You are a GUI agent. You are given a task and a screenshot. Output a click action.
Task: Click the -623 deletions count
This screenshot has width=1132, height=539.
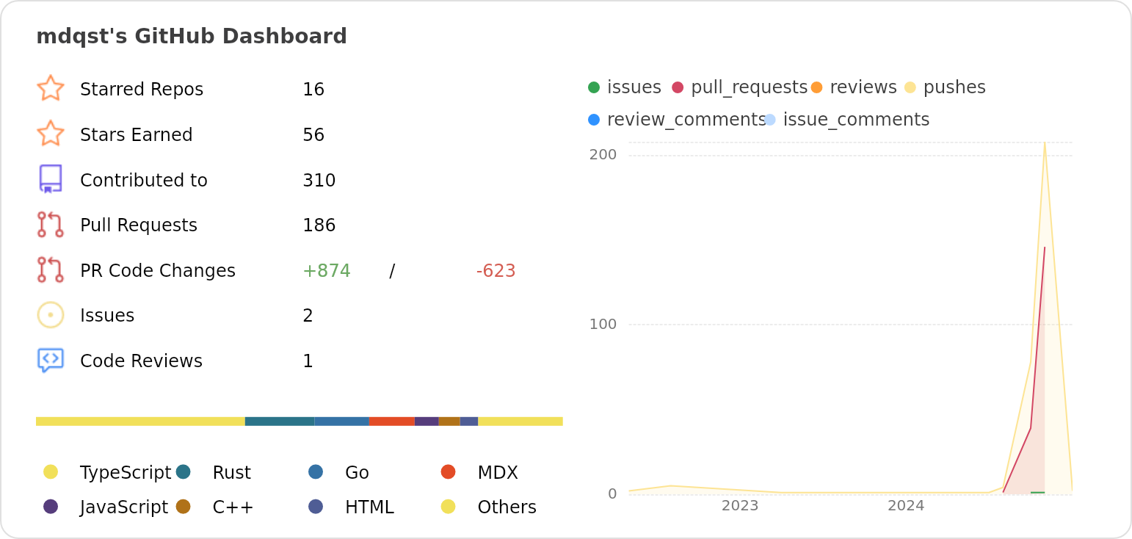496,271
